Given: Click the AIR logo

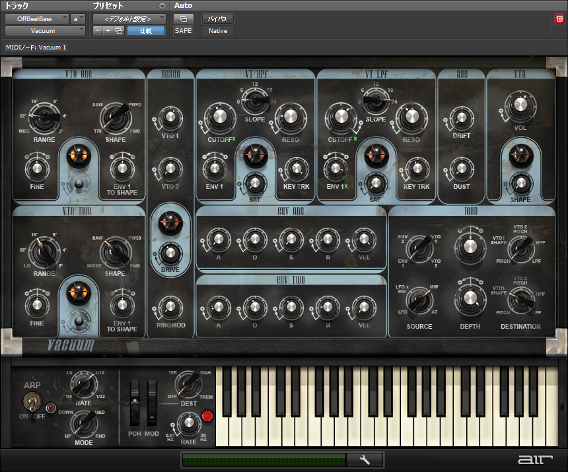Looking at the screenshot, I should (x=535, y=459).
